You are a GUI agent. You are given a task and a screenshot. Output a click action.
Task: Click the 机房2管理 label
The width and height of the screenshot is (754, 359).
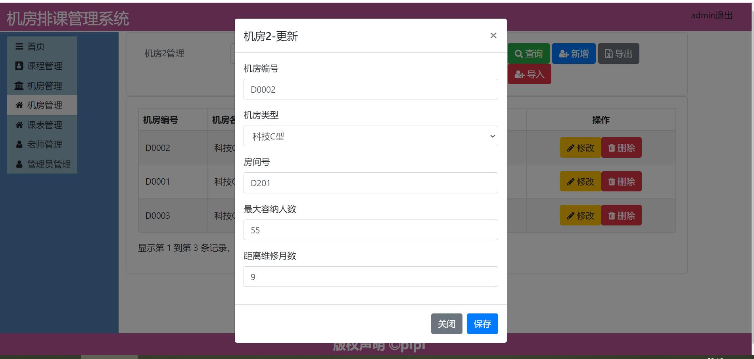click(164, 53)
